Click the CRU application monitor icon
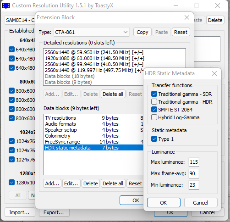Viewport: 230px width, 222px height. click(6, 6)
